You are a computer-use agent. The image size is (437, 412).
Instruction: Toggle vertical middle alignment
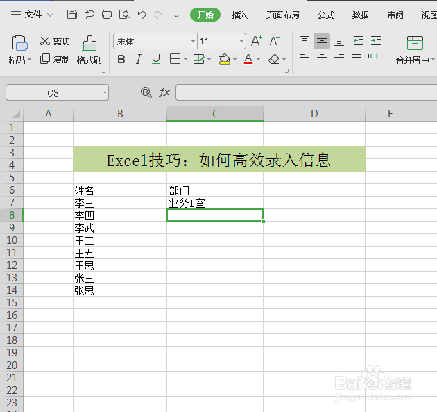[x=322, y=41]
